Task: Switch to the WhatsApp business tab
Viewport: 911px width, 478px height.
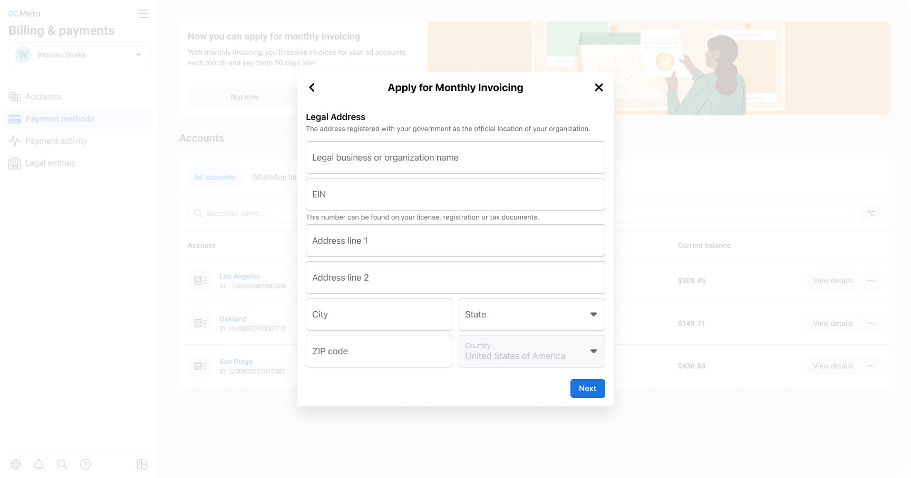Action: pyautogui.click(x=274, y=177)
